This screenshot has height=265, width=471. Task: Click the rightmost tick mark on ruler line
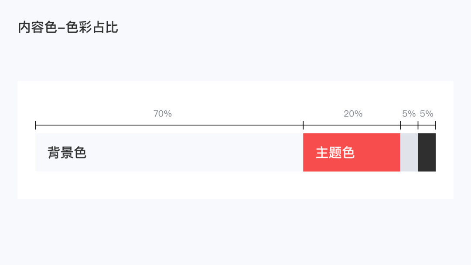coord(436,125)
